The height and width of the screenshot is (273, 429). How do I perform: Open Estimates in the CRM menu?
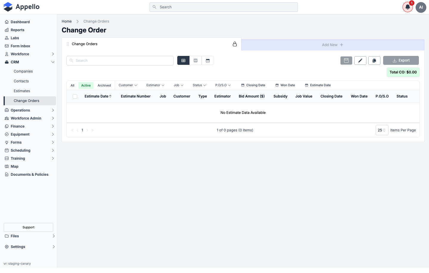tap(22, 91)
